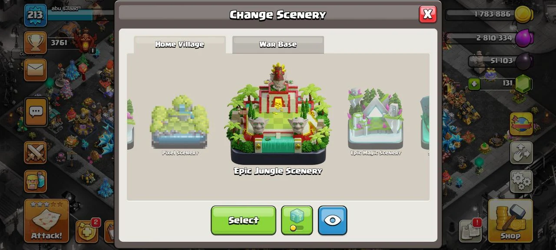Click the green Select button
The width and height of the screenshot is (556, 250).
tap(243, 220)
